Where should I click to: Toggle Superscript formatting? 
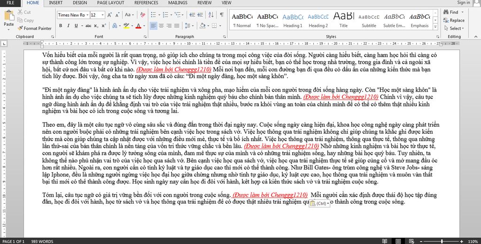click(x=104, y=26)
